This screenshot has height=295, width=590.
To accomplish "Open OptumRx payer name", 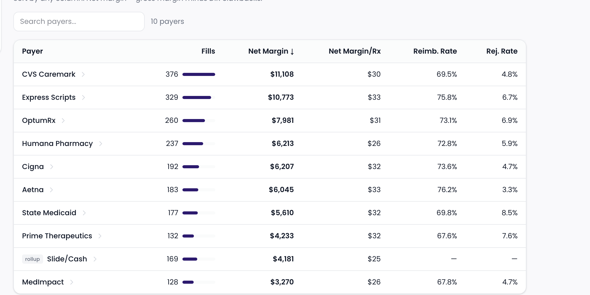I will coord(39,121).
